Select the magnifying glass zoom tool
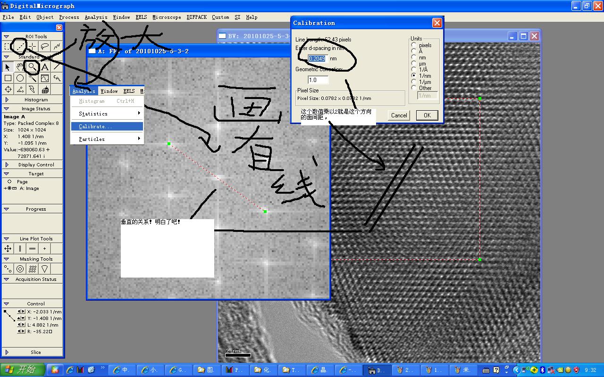Screen dimensions: 604x377 pyautogui.click(x=32, y=67)
